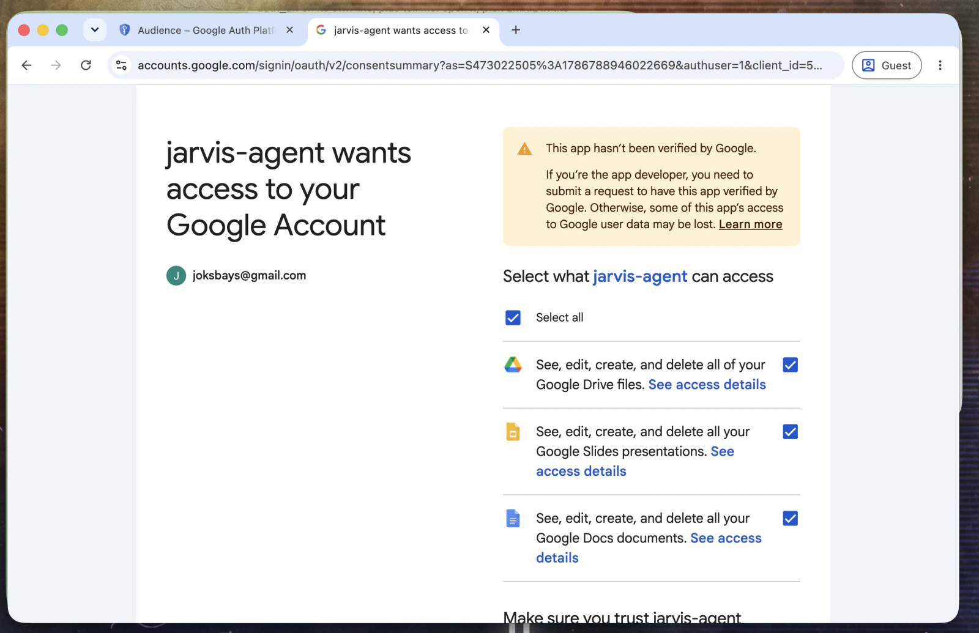Close the jarvis-agent wants access tab
979x633 pixels.
click(x=486, y=30)
